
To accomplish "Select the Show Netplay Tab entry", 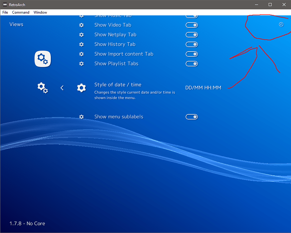I will click(x=115, y=34).
